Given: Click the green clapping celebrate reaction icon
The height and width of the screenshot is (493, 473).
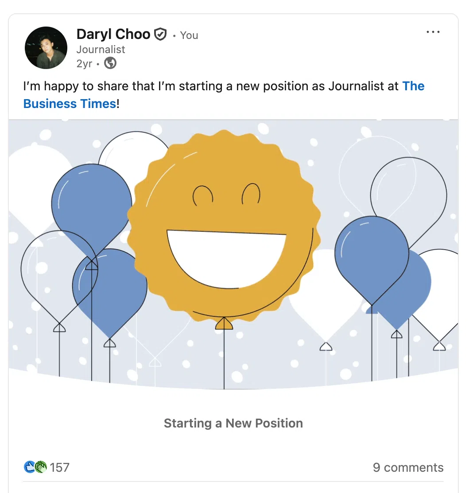Looking at the screenshot, I should [41, 467].
